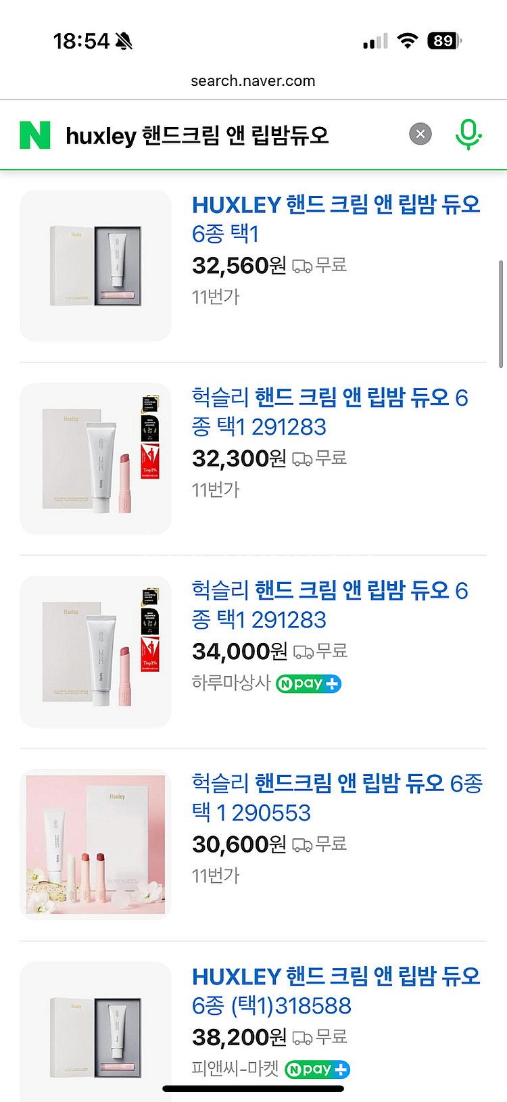507x1102 pixels.
Task: Tap the pink background product thumbnail
Action: pyautogui.click(x=95, y=844)
